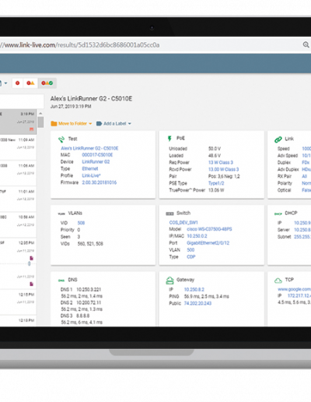
Task: Select the 11:06 AM result entry
Action: [18, 173]
